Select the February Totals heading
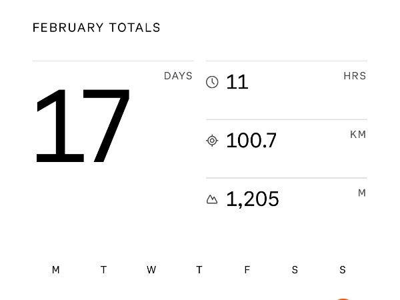Screen dimensions: 400x300 (x=97, y=28)
